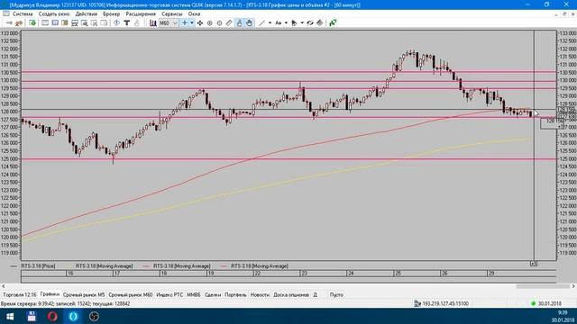Switch to the Графики tab
This screenshot has width=577, height=324.
[x=50, y=294]
